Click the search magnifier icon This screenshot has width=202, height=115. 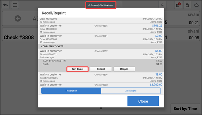[x=162, y=5]
